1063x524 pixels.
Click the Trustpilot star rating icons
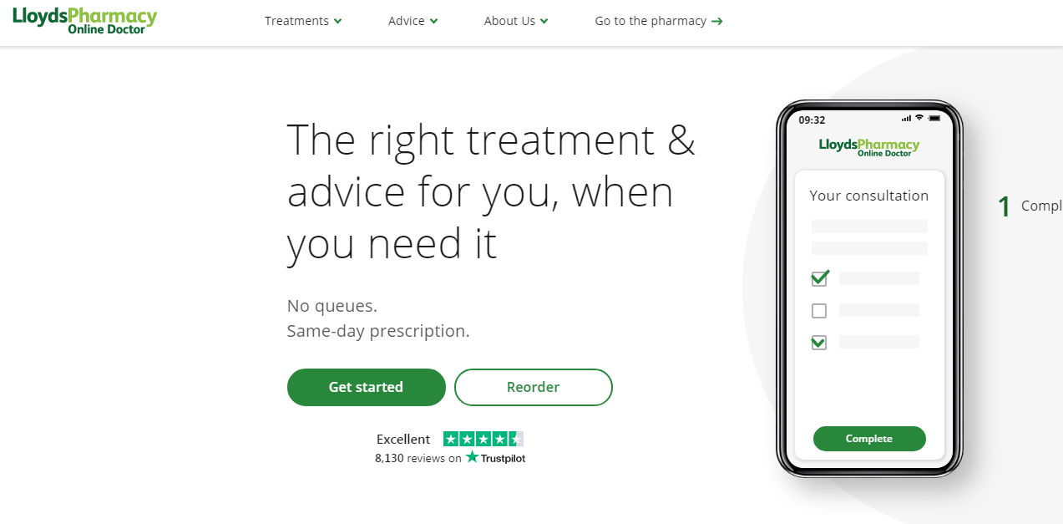(x=483, y=439)
